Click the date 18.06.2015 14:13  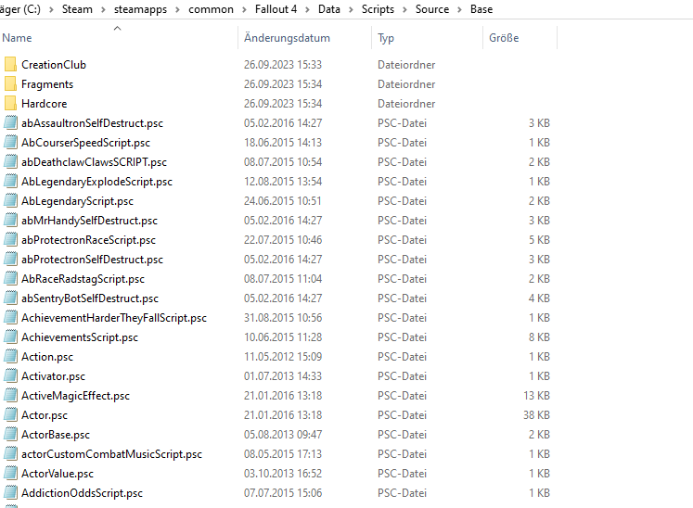[283, 143]
